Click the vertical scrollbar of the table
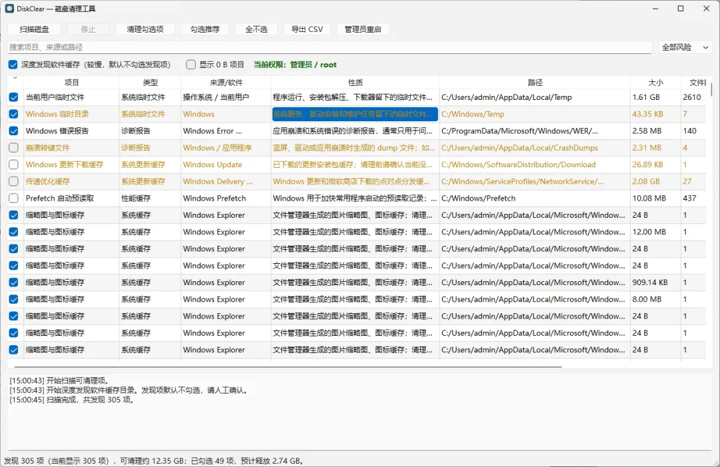 tap(711, 89)
